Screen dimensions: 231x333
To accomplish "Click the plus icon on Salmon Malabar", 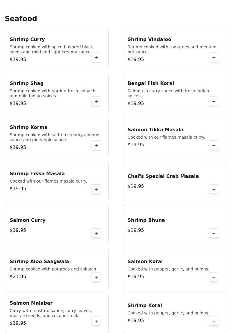I will point(96,321).
